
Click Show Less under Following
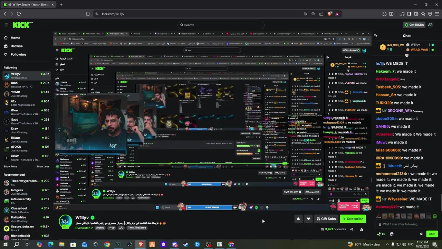(43, 166)
